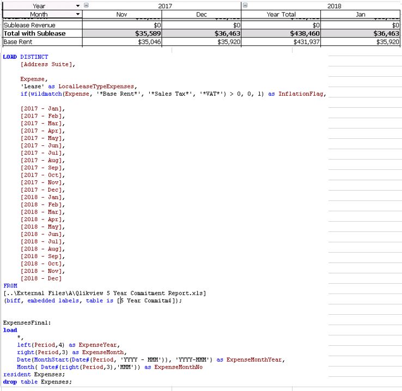The height and width of the screenshot is (391, 402).
Task: Click the ExpenseYear alias line
Action: click(69, 345)
